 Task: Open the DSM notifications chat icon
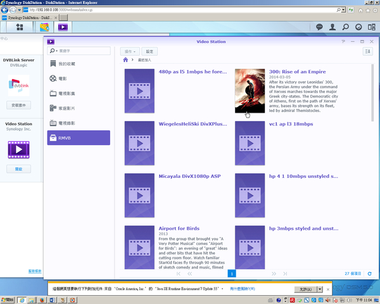click(319, 27)
